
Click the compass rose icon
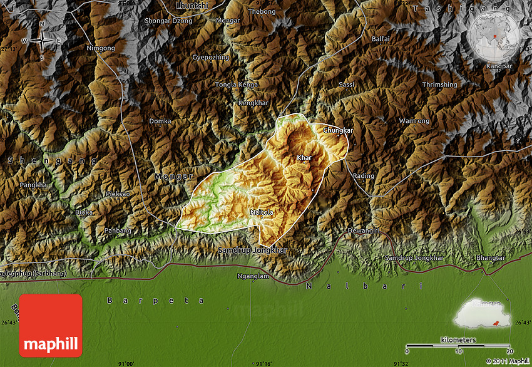[x=41, y=41]
